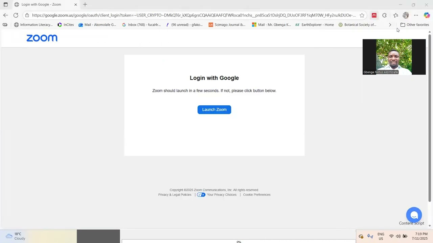
Task: Click the Login with Google heading
Action: pyautogui.click(x=214, y=78)
